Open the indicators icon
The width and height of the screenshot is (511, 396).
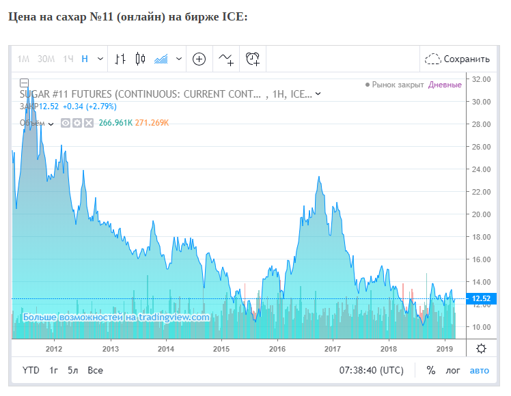tap(226, 59)
